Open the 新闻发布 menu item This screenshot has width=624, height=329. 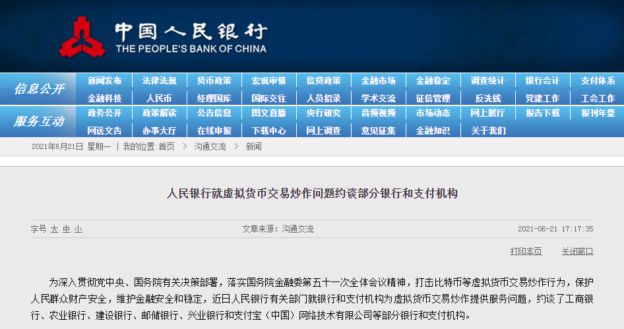click(104, 80)
